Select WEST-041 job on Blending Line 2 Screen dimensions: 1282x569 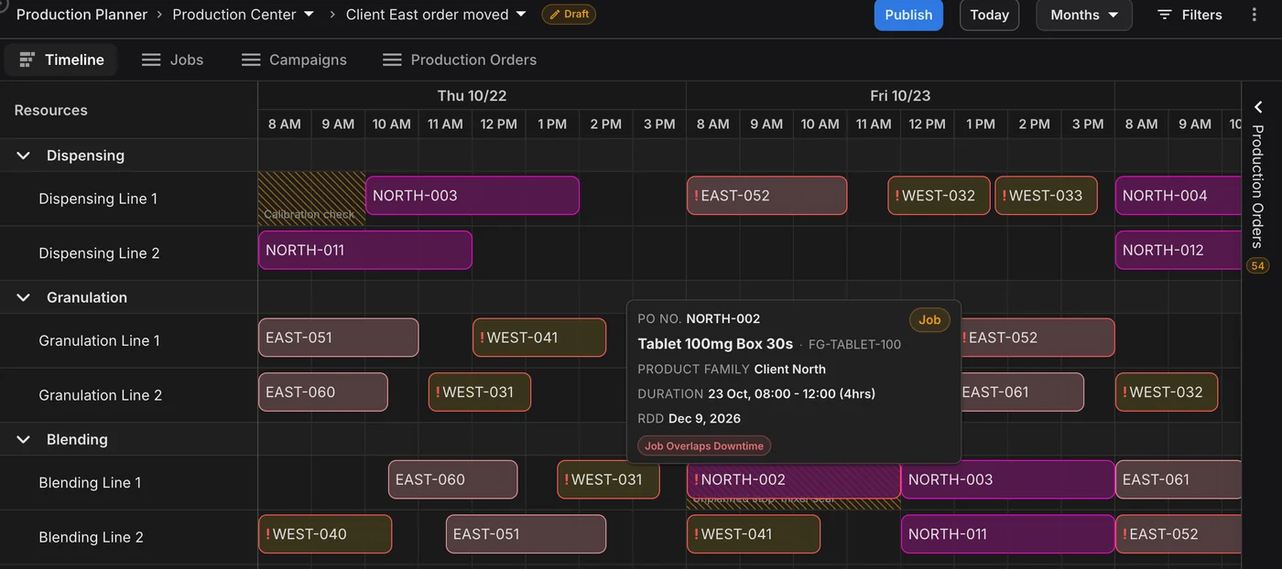tap(754, 534)
